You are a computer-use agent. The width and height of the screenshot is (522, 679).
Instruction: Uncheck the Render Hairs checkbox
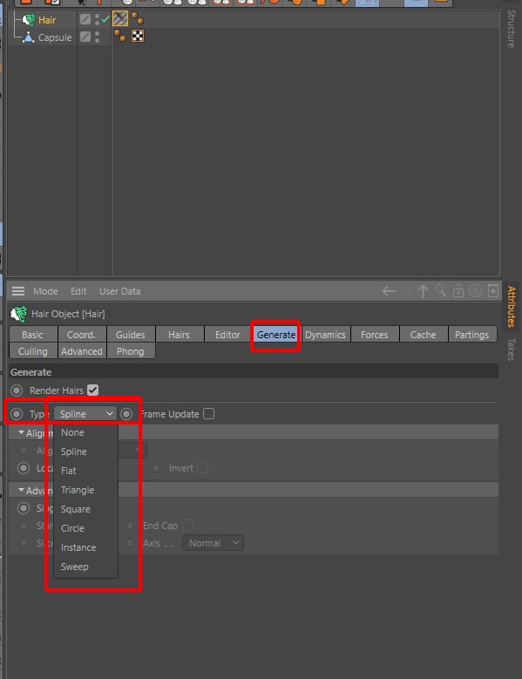coord(92,390)
